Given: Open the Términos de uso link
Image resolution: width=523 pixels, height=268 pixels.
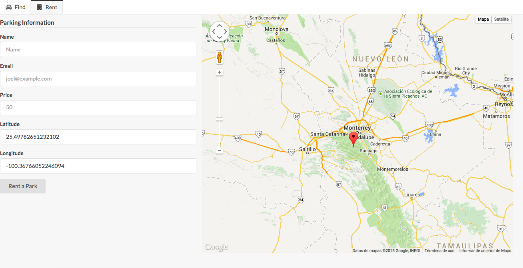Looking at the screenshot, I should 439,251.
